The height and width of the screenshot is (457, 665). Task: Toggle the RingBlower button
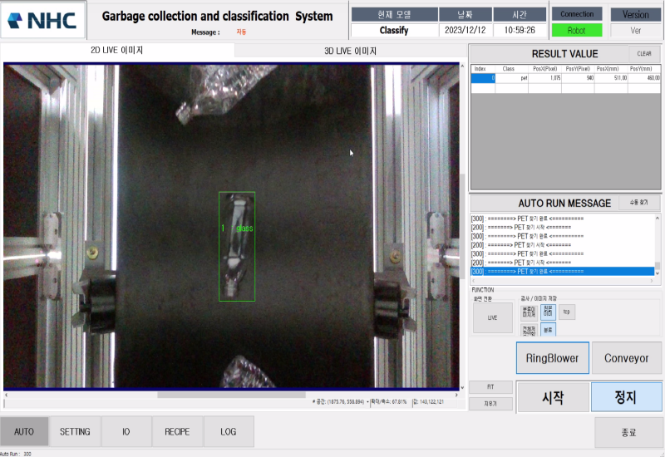coord(552,358)
